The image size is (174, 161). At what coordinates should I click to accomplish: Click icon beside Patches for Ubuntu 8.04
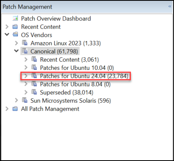click(34, 84)
